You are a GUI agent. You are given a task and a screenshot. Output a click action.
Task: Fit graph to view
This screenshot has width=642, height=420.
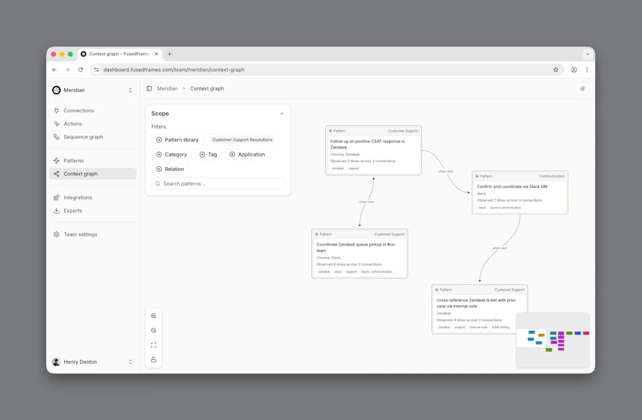pyautogui.click(x=153, y=345)
